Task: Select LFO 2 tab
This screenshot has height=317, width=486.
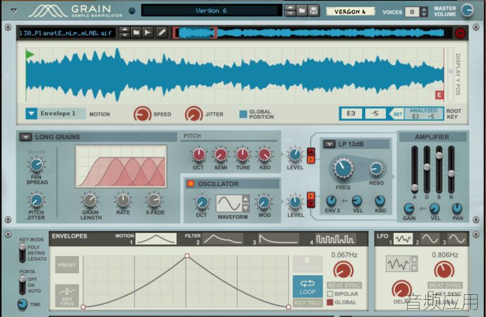Action: coord(430,239)
